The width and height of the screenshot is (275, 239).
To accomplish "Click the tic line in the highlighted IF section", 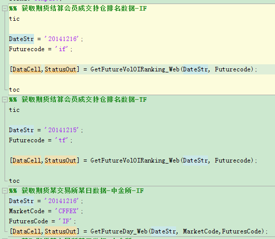I will pyautogui.click(x=14, y=19).
